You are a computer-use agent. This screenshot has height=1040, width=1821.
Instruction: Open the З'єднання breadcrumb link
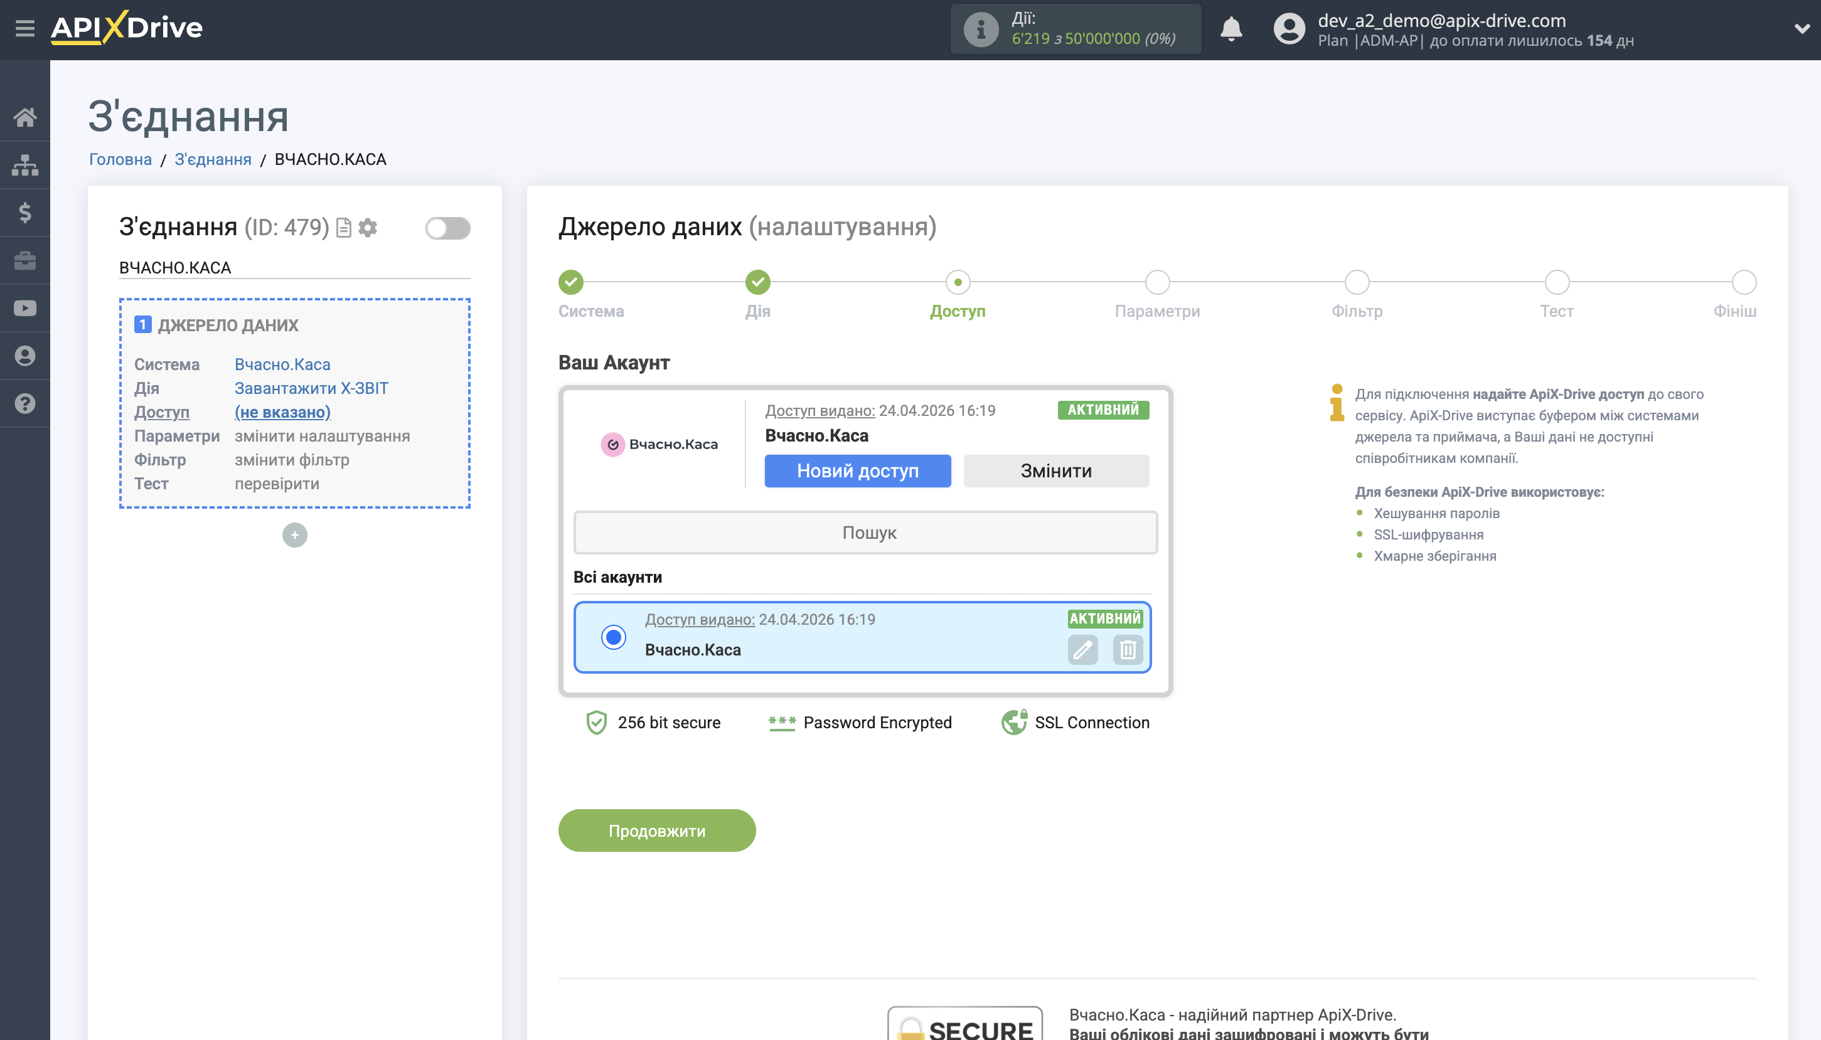coord(213,159)
